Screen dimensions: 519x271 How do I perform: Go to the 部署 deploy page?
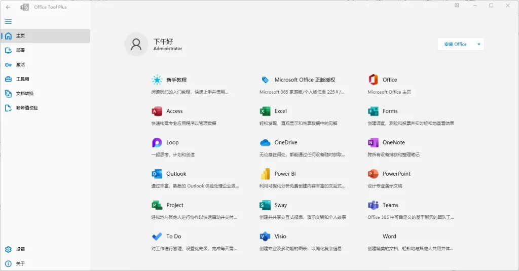point(45,50)
